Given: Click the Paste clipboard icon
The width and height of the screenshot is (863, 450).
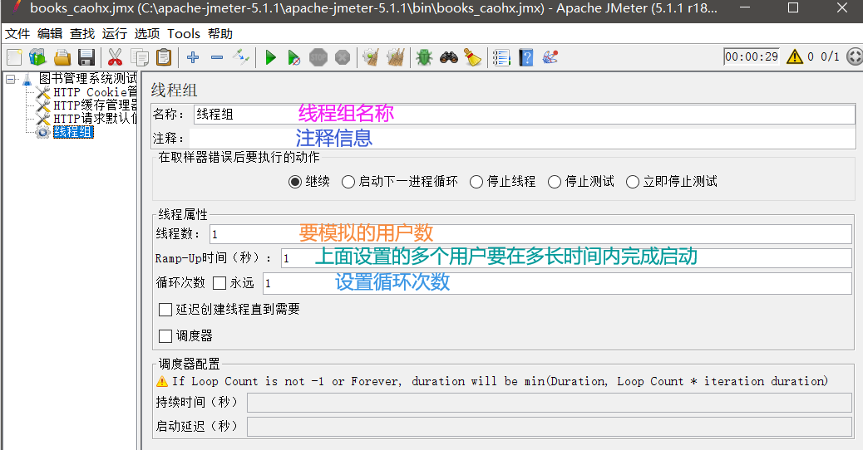Looking at the screenshot, I should coord(164,57).
